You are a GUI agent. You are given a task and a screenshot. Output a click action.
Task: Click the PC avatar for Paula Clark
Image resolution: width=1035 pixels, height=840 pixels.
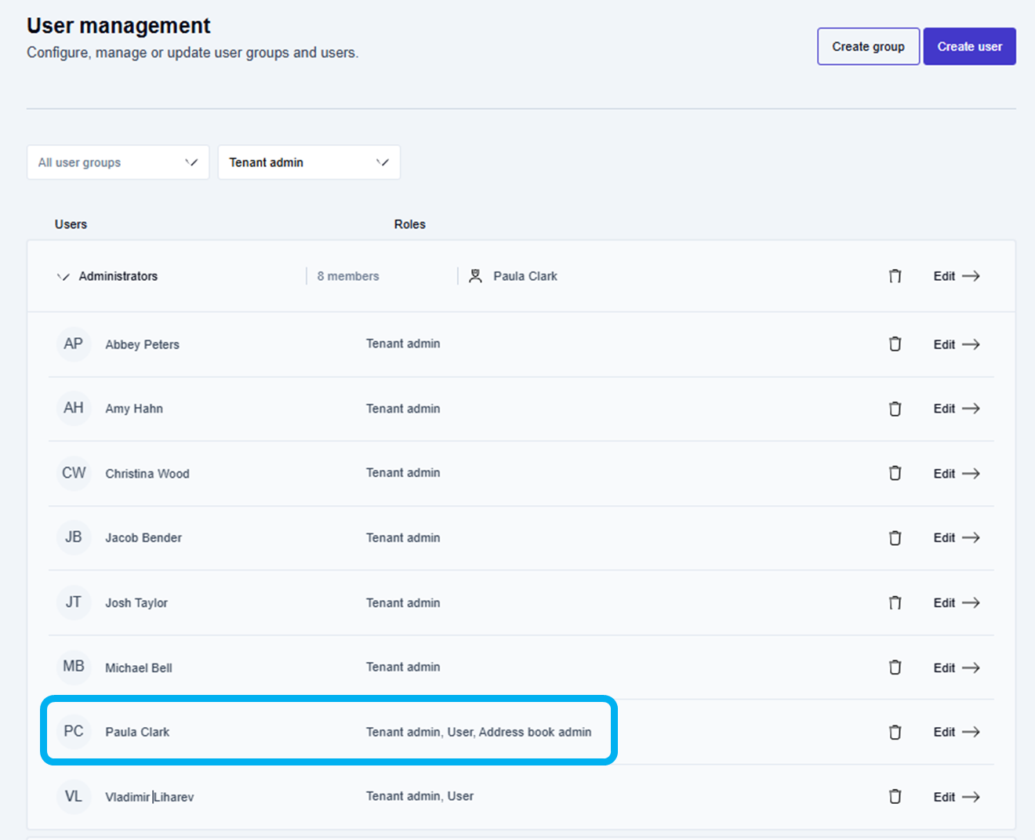(74, 731)
